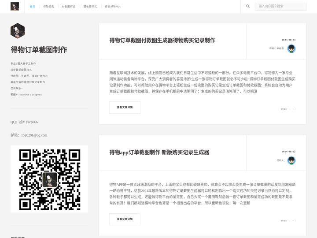The height and width of the screenshot is (238, 317).
Task: Click the hexagonal avatar above the site title
Action: [18, 31]
